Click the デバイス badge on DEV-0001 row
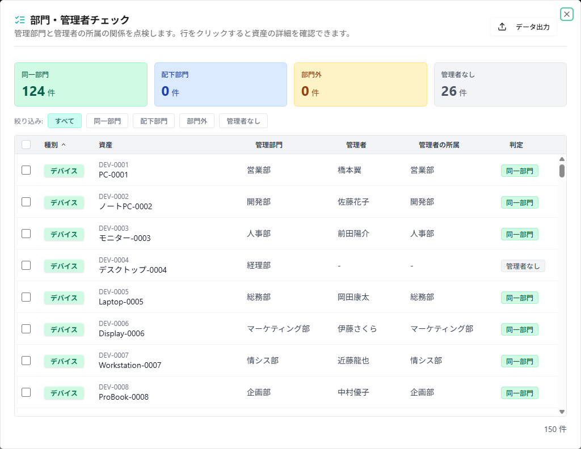Image resolution: width=581 pixels, height=449 pixels. (x=64, y=171)
